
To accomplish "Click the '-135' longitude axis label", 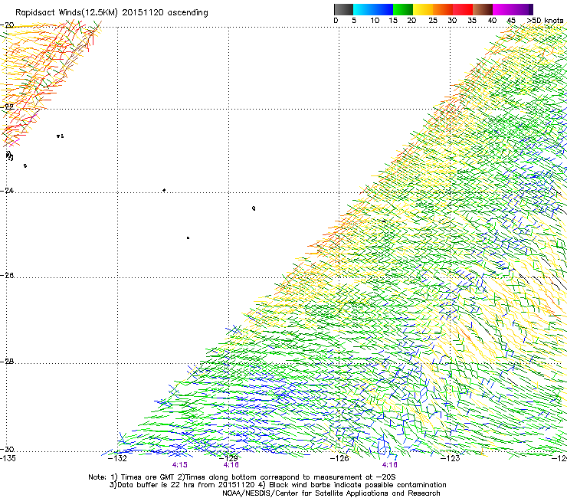I will point(8,458).
